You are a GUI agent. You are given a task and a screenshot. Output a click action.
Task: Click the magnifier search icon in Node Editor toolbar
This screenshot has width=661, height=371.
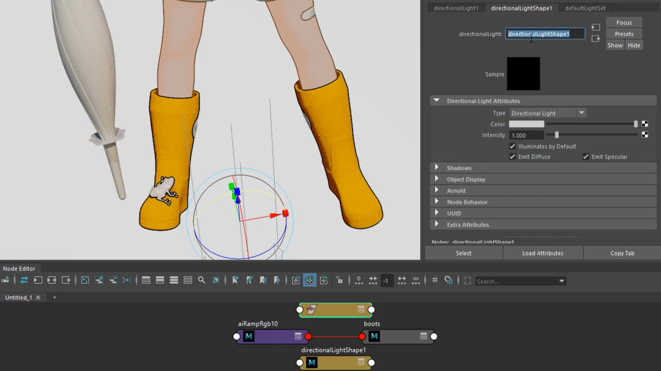201,280
